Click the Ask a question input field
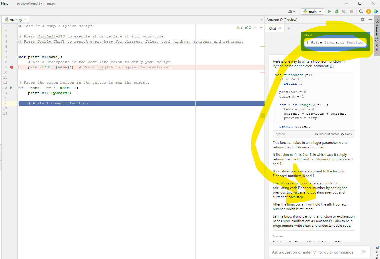380x259 pixels. coord(312,252)
